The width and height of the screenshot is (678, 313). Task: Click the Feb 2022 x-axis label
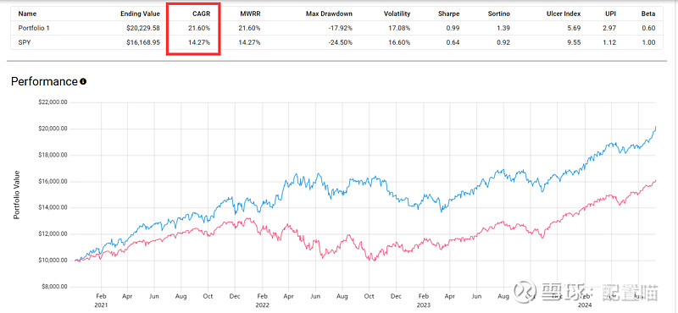click(x=262, y=300)
